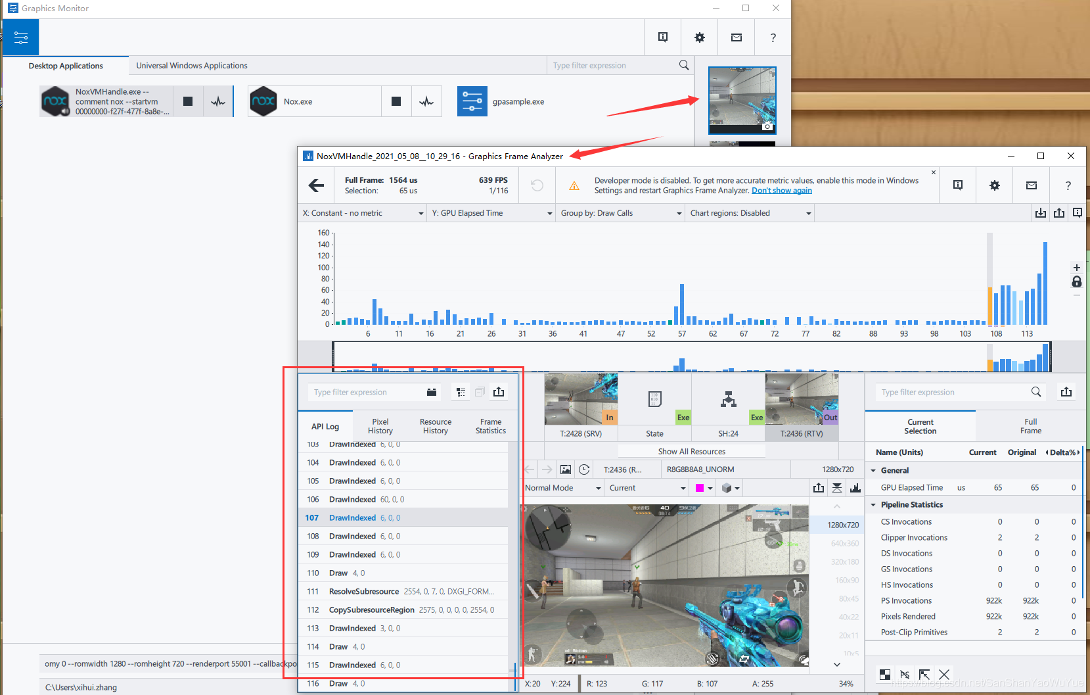This screenshot has height=695, width=1090.
Task: Toggle disable-events X experiment icon
Action: (944, 675)
